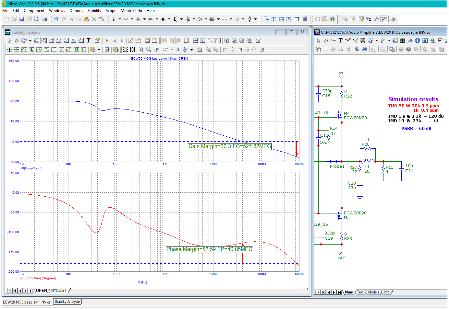The height and width of the screenshot is (309, 449).
Task: Zoom out on the plot
Action: click(149, 50)
